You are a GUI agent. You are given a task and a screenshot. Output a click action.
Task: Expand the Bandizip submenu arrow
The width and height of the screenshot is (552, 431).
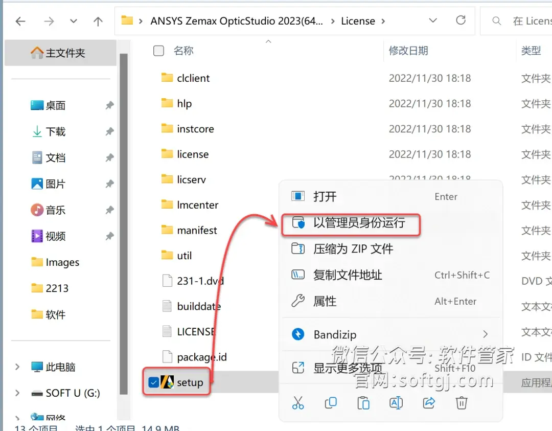(486, 334)
